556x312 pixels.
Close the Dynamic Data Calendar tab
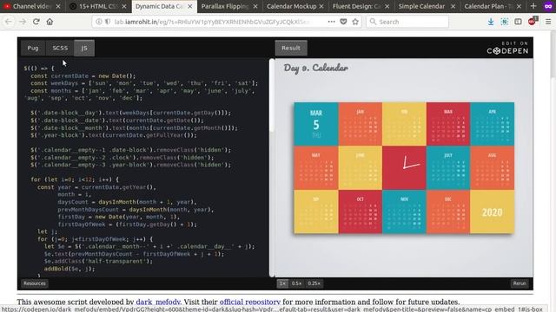pos(190,6)
